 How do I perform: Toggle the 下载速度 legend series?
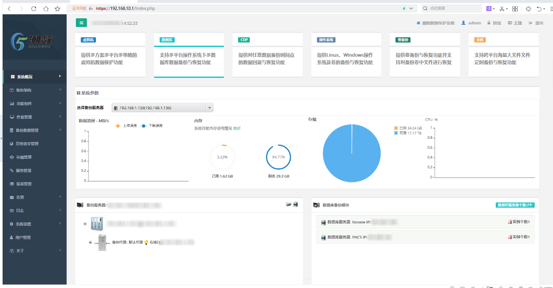coord(152,126)
